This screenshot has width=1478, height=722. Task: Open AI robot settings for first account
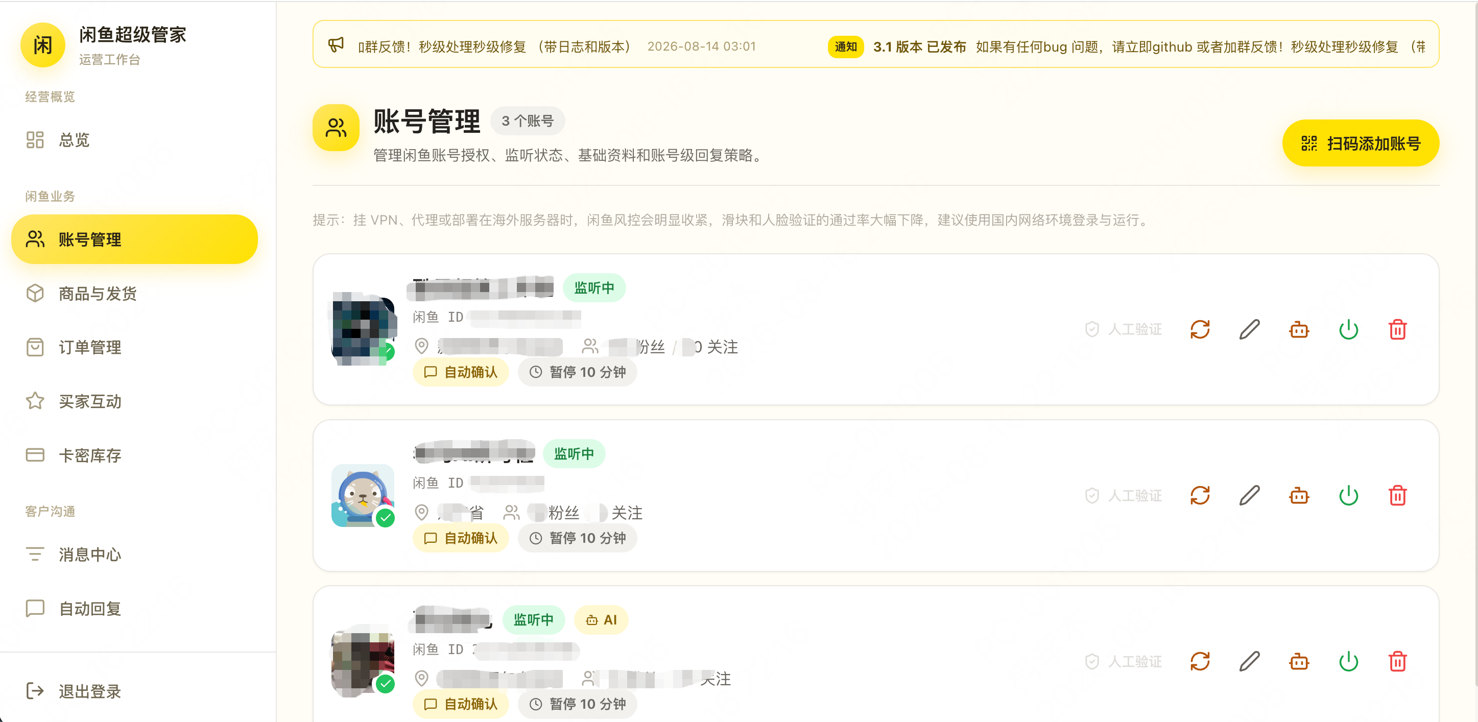click(x=1299, y=330)
